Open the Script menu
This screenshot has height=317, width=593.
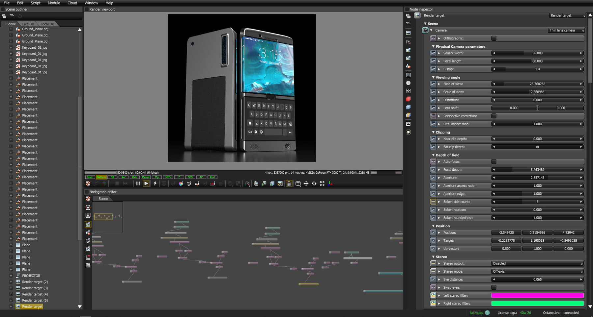35,3
